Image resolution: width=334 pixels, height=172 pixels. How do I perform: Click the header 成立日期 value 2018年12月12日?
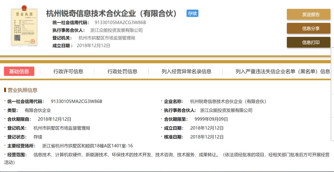click(93, 45)
